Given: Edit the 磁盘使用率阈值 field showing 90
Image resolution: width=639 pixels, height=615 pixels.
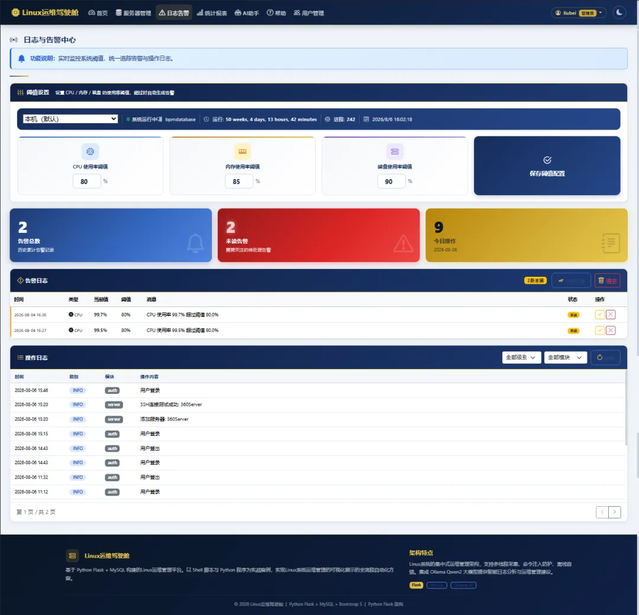Looking at the screenshot, I should pyautogui.click(x=391, y=181).
